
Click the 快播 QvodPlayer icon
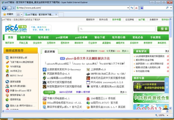click(x=7, y=91)
